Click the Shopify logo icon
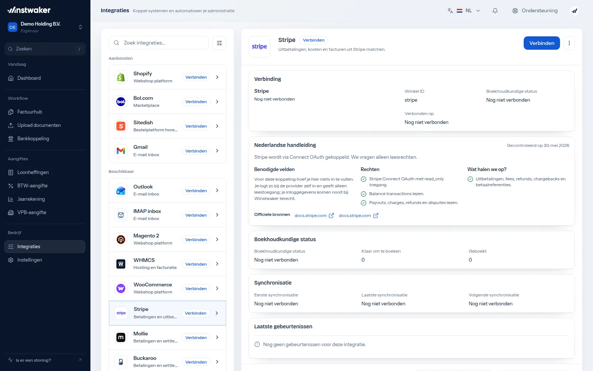Viewport: 593px width, 371px height. (x=121, y=77)
